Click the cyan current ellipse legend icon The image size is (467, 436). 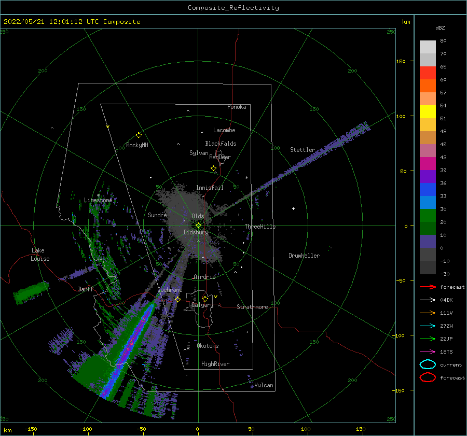[428, 364]
